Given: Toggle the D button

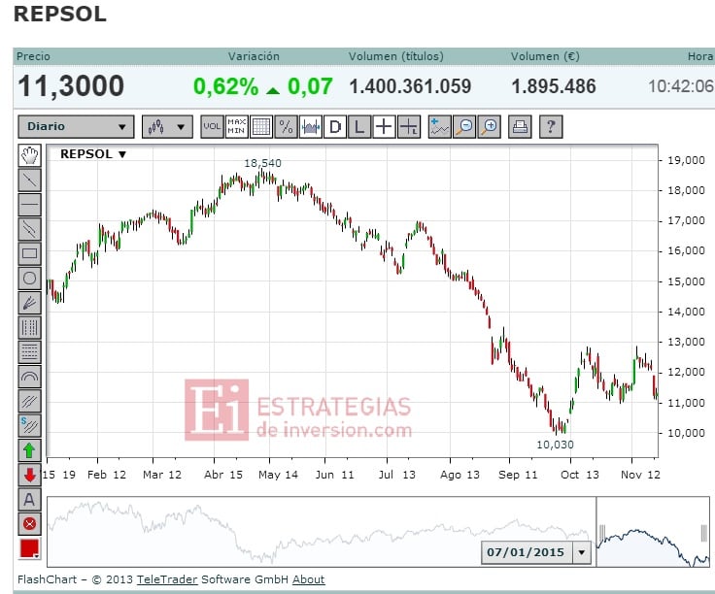Looking at the screenshot, I should [335, 126].
